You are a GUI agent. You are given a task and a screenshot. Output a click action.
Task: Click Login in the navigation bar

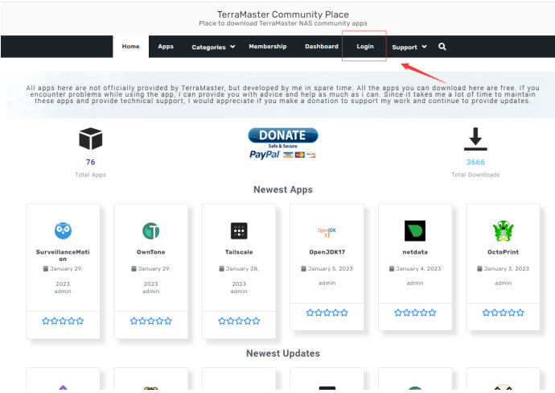pos(365,47)
